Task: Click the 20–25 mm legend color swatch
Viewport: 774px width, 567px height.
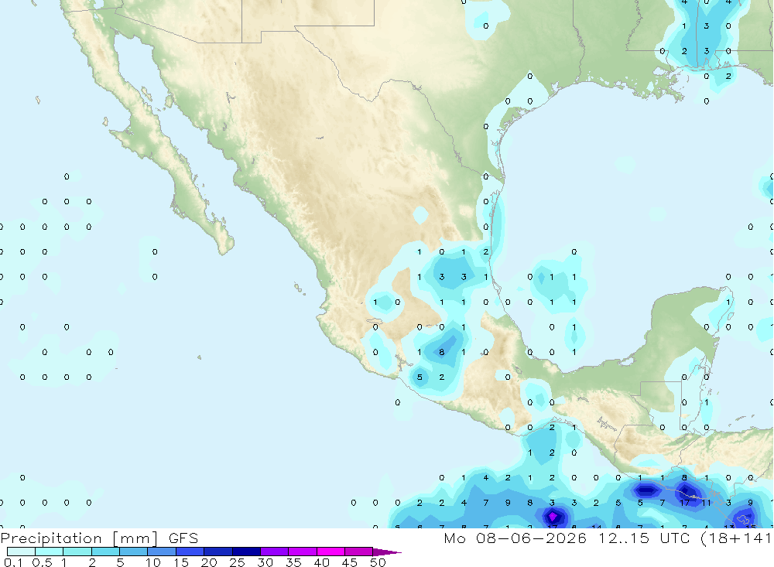Action: point(218,552)
